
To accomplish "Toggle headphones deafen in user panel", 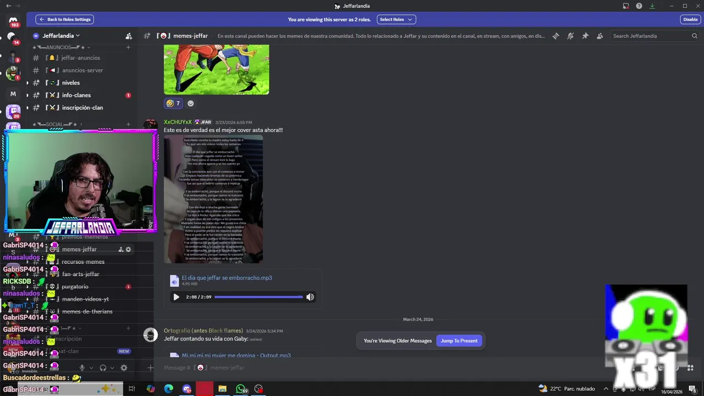I will click(103, 367).
